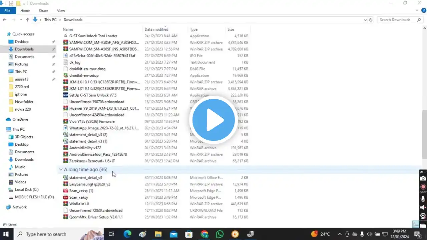The image size is (427, 240).
Task: Select the WinRa1n1.0 archive
Action: pyautogui.click(x=79, y=204)
